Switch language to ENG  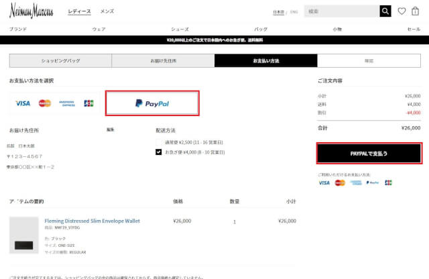(294, 12)
